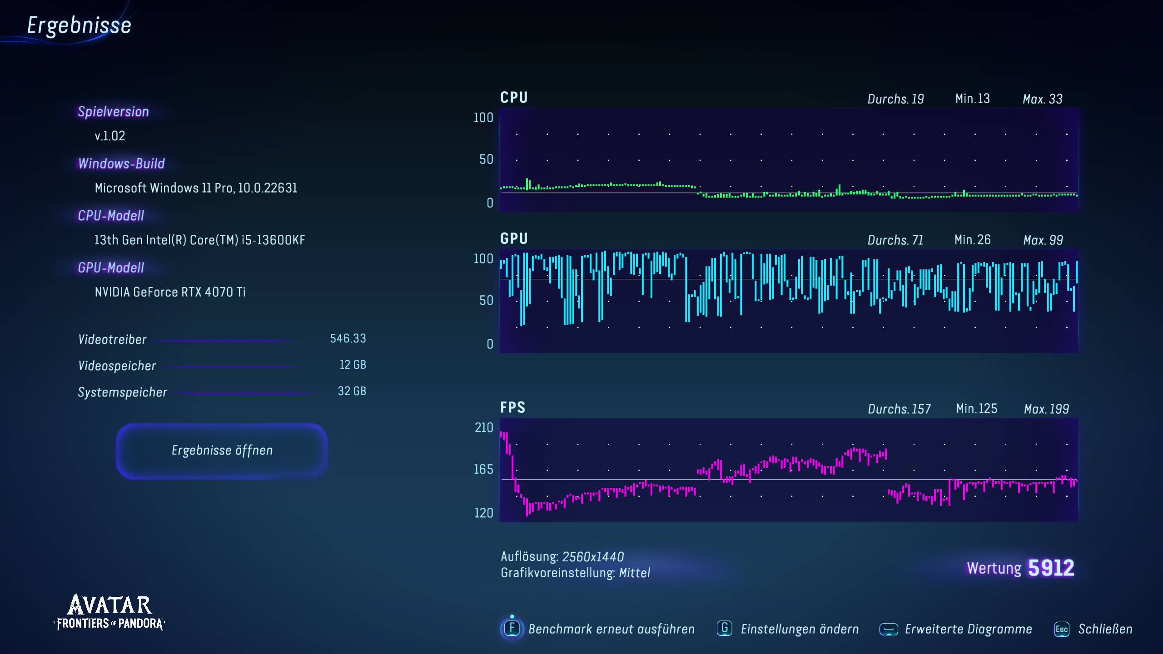Click the Videotreiber 546.33 row

(222, 339)
